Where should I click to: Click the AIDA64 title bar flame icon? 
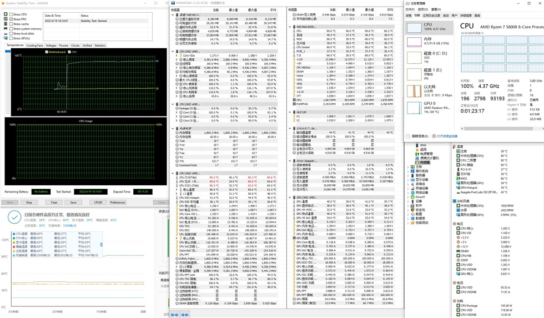[3, 3]
